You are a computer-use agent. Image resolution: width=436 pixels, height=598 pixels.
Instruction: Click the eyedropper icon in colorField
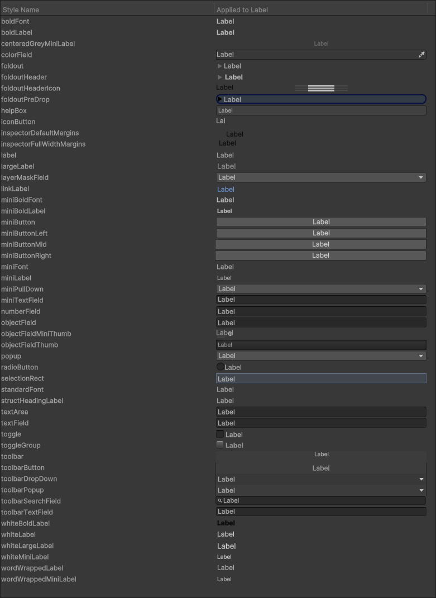(421, 55)
